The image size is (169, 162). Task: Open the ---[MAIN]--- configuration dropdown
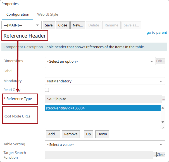[x=22, y=25]
